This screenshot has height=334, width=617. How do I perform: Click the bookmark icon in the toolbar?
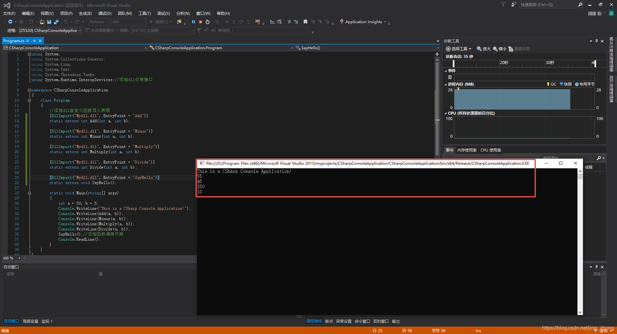pos(305,22)
